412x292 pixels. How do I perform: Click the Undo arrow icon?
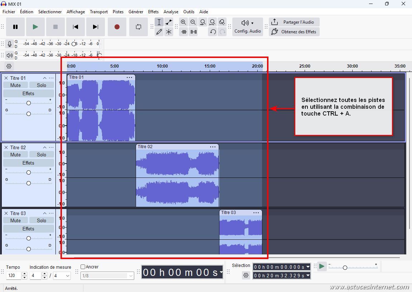pos(213,32)
